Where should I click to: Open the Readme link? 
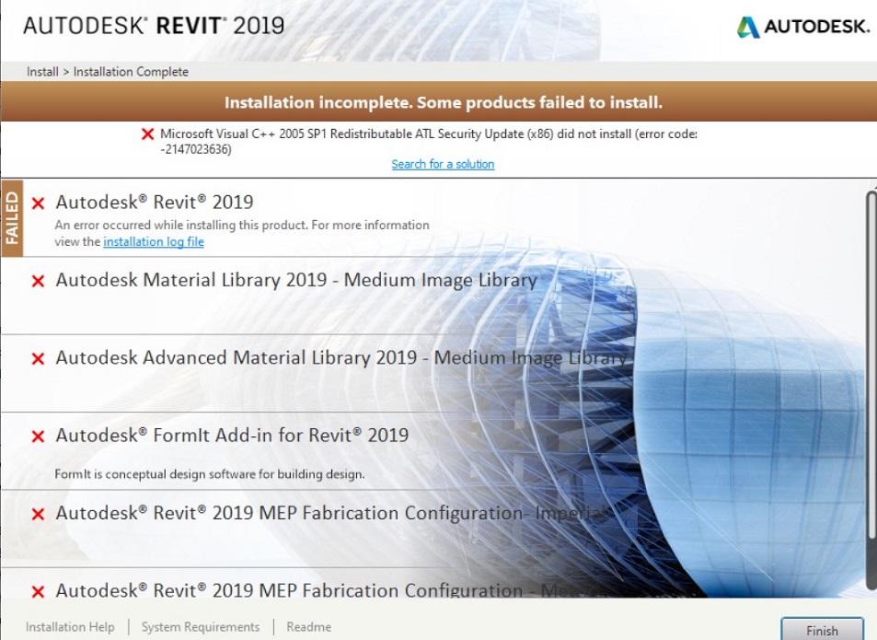(x=308, y=626)
